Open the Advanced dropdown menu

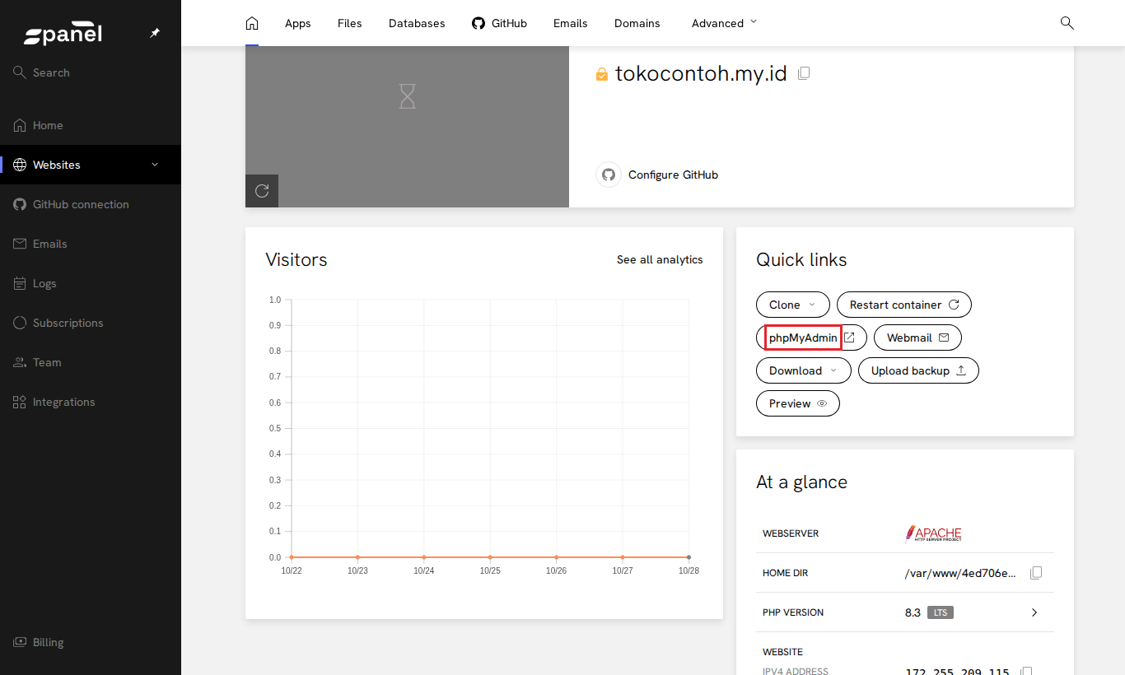[x=724, y=23]
